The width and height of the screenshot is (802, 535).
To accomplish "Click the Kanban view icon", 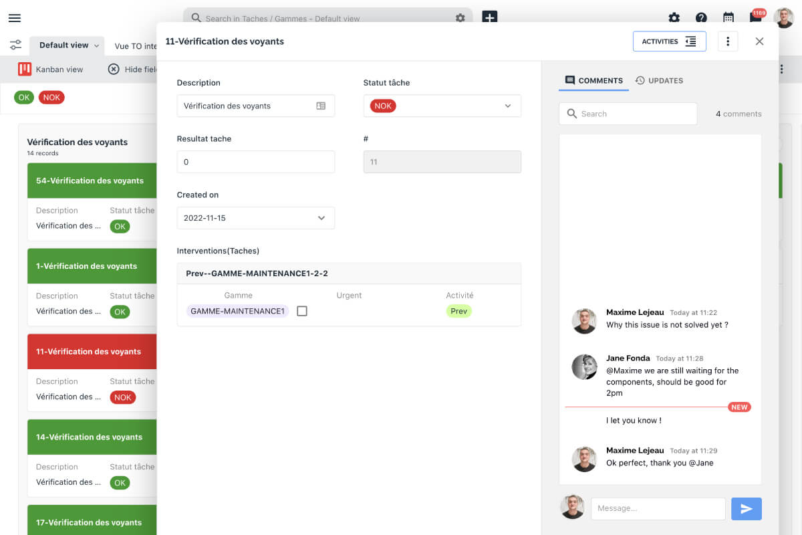I will pos(24,69).
